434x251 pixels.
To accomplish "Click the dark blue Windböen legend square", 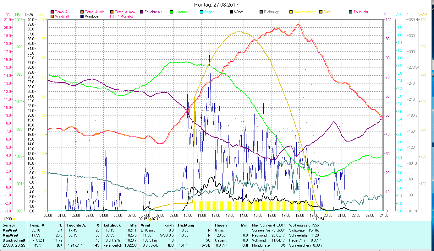I will pyautogui.click(x=82, y=16).
